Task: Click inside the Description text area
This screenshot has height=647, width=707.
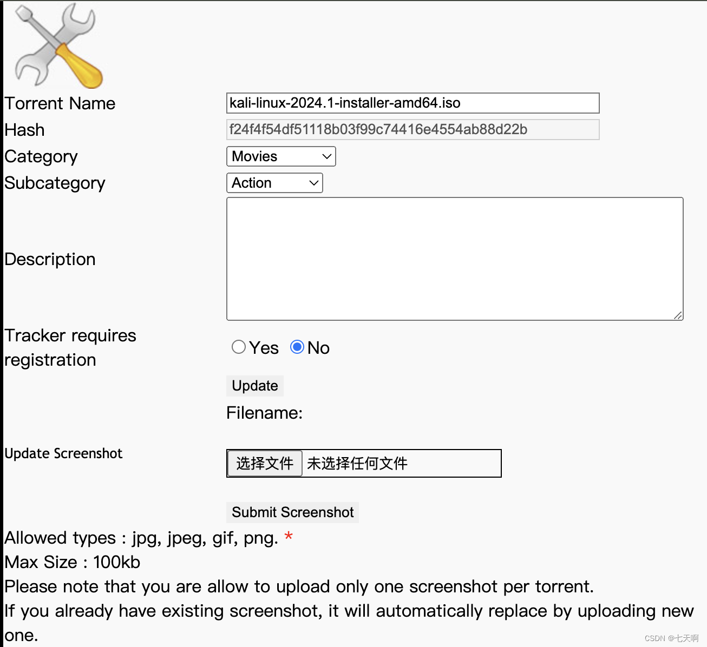Action: click(x=455, y=259)
